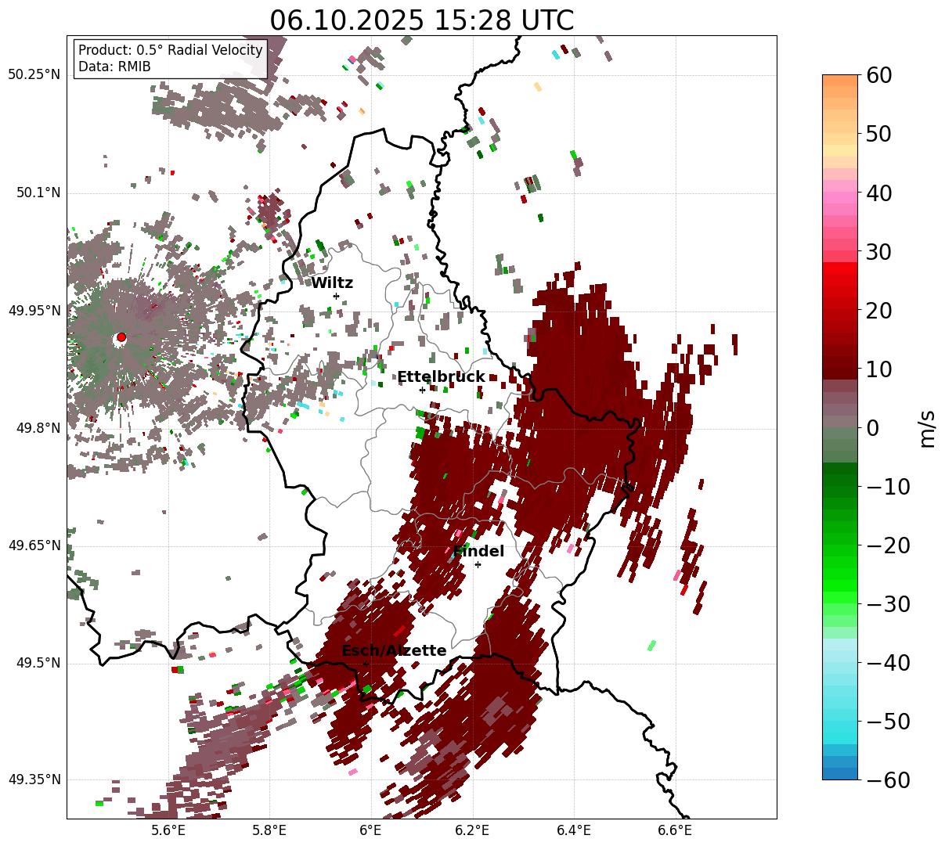Click the 6.4°E longitude tick label
945x846 pixels.
click(x=574, y=831)
